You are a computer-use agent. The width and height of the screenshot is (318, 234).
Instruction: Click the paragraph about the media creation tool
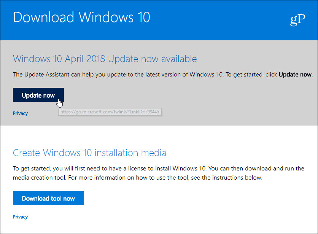click(x=158, y=173)
